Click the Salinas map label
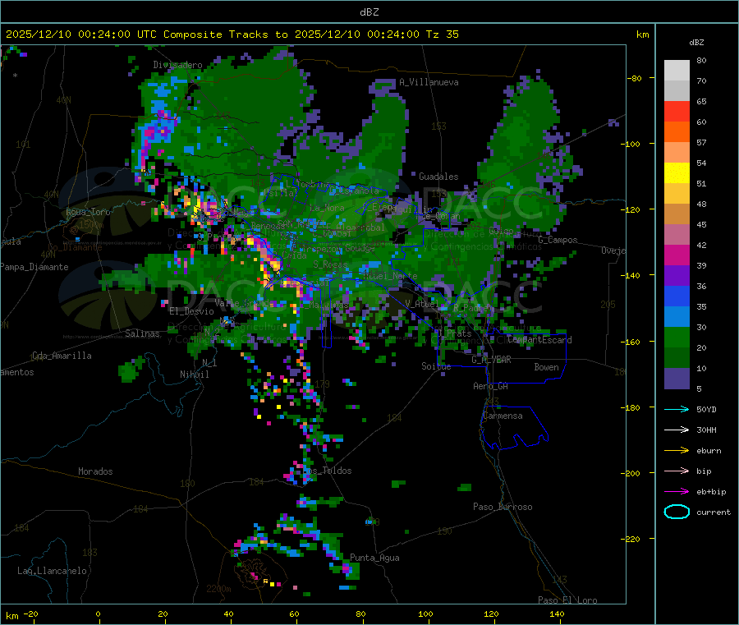This screenshot has width=739, height=625. click(142, 333)
